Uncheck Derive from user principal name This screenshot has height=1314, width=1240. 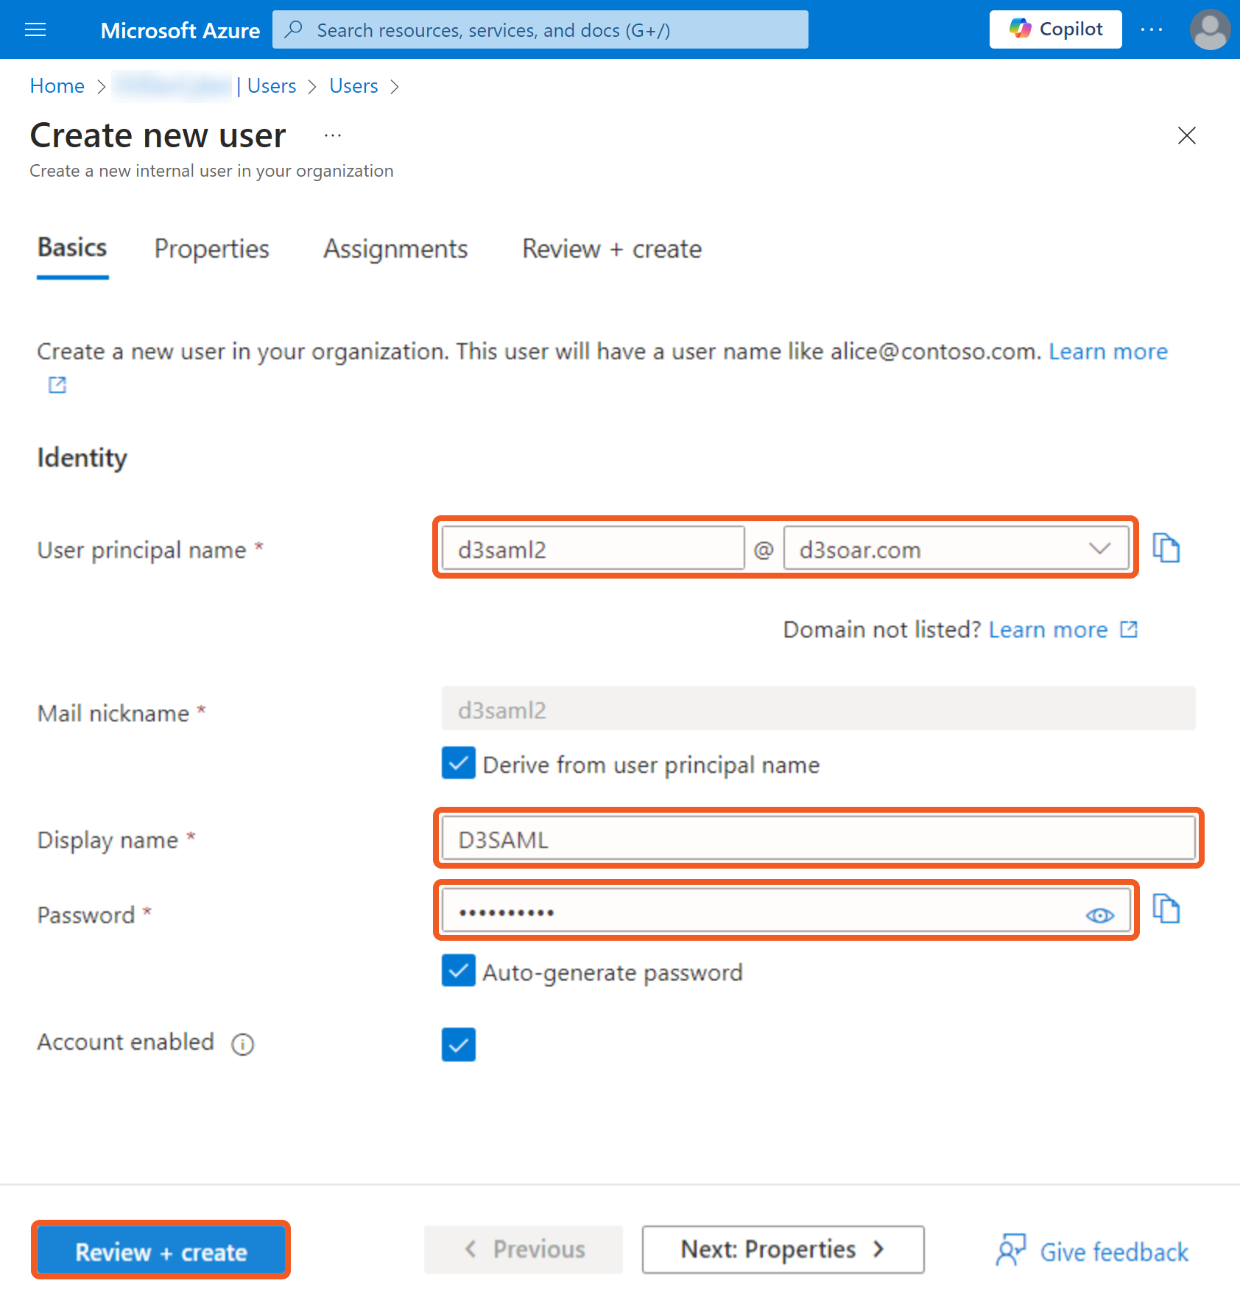[459, 763]
